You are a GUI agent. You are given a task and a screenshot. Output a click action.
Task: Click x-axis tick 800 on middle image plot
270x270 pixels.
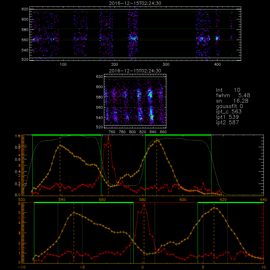pos(132,132)
